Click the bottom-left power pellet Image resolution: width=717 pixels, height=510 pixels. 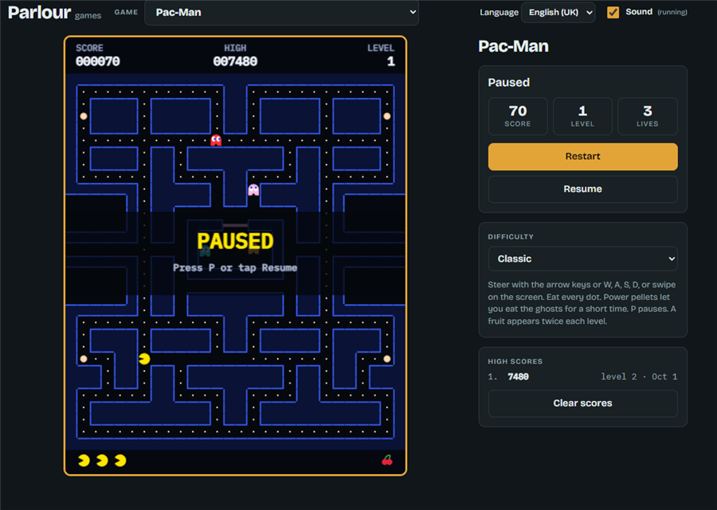tap(84, 359)
